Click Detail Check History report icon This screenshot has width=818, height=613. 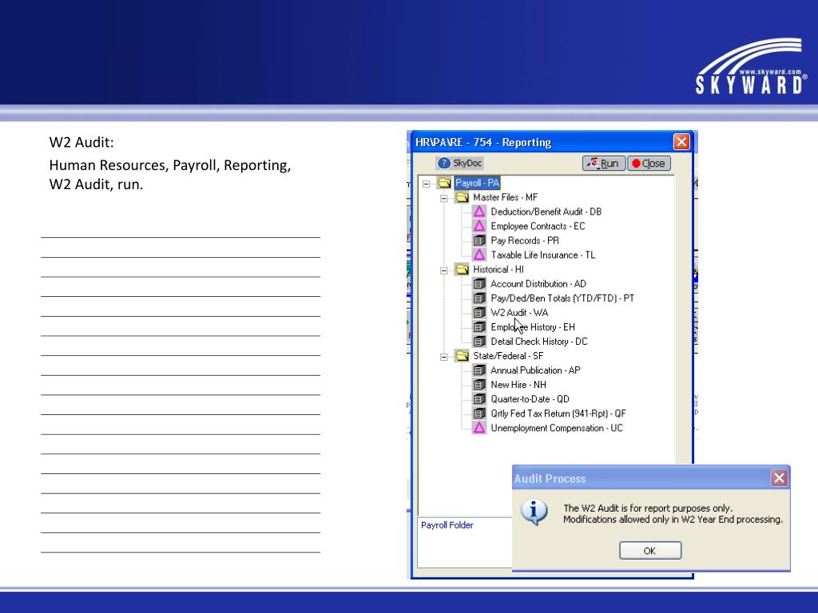coord(479,342)
